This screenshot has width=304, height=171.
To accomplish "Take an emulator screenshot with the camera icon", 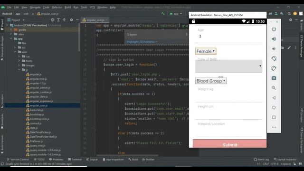I will 274,78.
